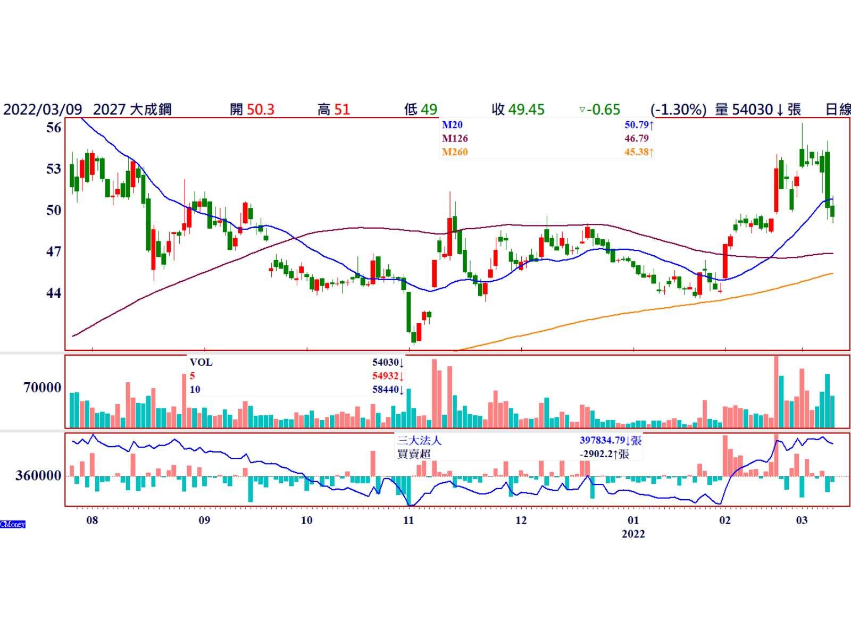Select the M126 moving average legend label
Screen dimensions: 851x638
click(455, 139)
